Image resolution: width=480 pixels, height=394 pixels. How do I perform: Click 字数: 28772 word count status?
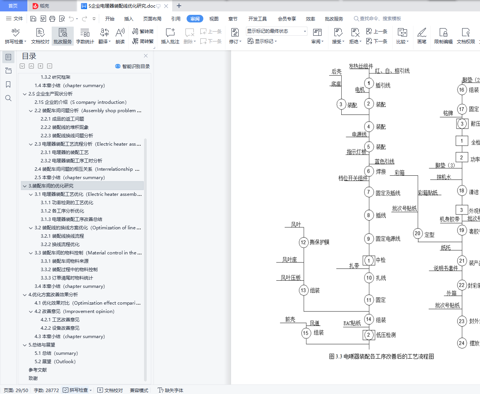(x=46, y=390)
